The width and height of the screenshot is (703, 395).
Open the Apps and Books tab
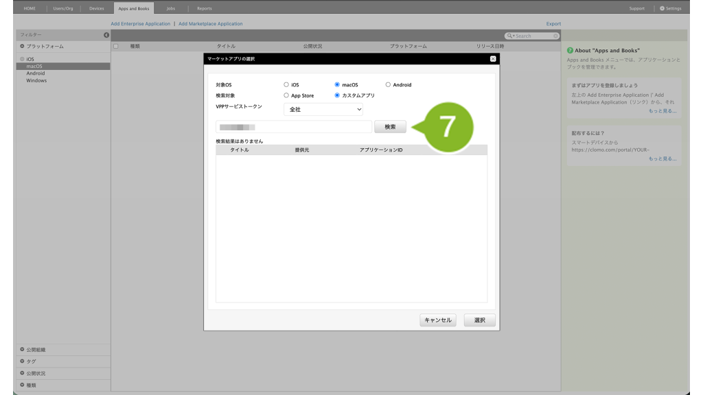(134, 8)
